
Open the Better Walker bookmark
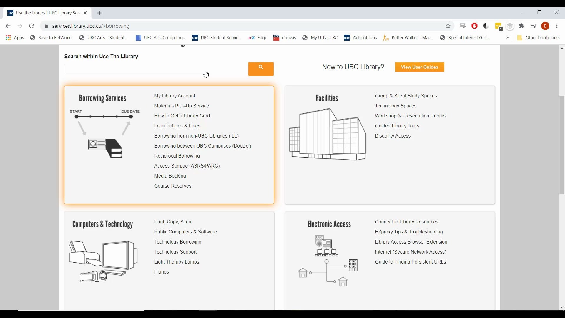pos(408,38)
